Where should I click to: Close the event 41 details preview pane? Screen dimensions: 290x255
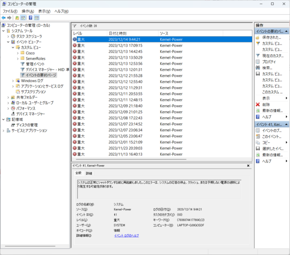point(248,166)
